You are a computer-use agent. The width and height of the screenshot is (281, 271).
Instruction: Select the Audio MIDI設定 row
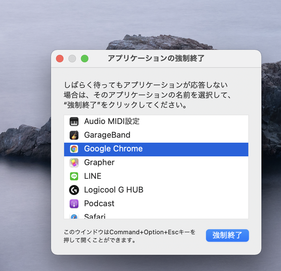(156, 122)
